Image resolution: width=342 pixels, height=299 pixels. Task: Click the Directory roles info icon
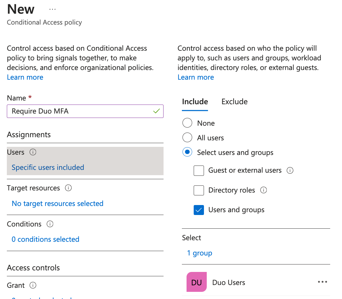pos(264,190)
